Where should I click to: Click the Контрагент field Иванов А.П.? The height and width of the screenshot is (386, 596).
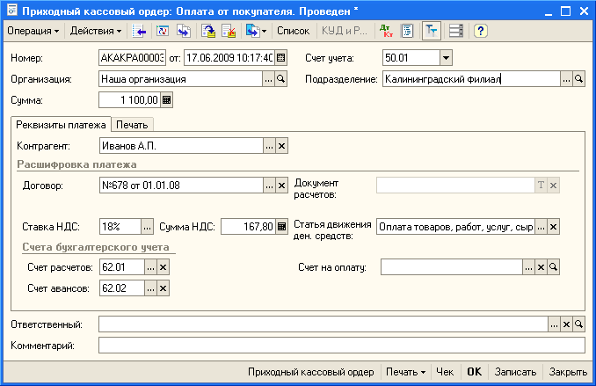pos(181,146)
